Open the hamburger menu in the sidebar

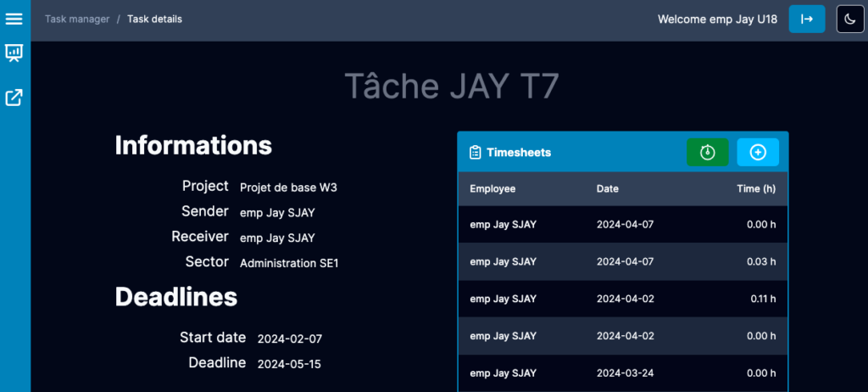point(14,18)
